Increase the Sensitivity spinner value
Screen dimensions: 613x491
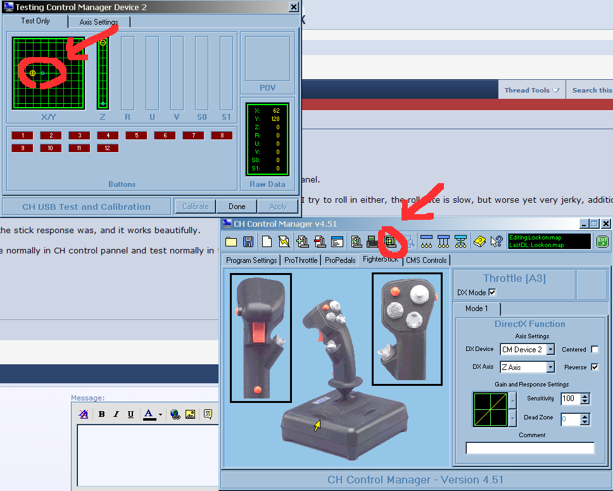pyautogui.click(x=585, y=397)
